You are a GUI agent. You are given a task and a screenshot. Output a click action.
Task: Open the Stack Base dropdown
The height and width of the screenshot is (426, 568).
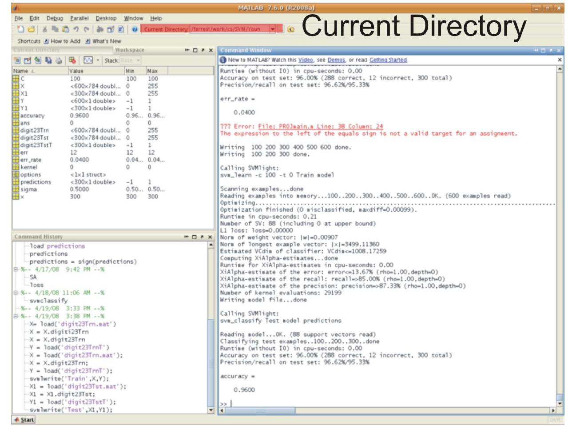coord(131,60)
